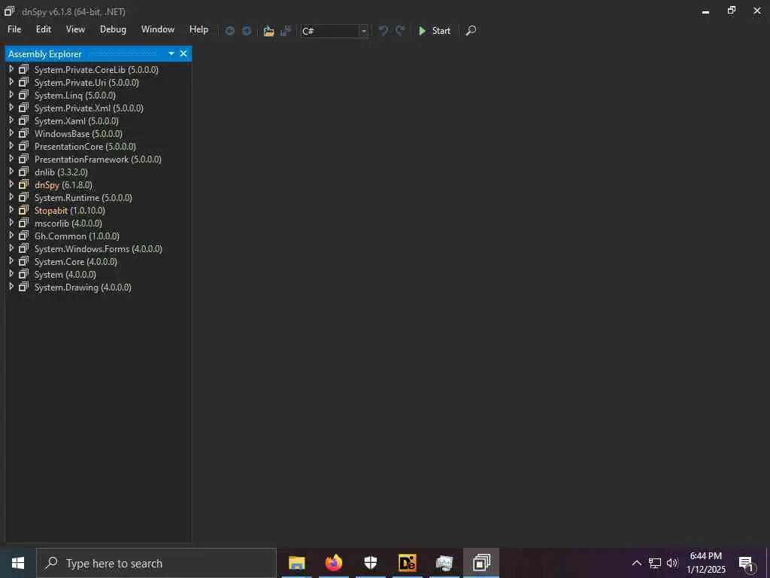770x578 pixels.
Task: Click the Open file folder icon
Action: click(x=268, y=31)
